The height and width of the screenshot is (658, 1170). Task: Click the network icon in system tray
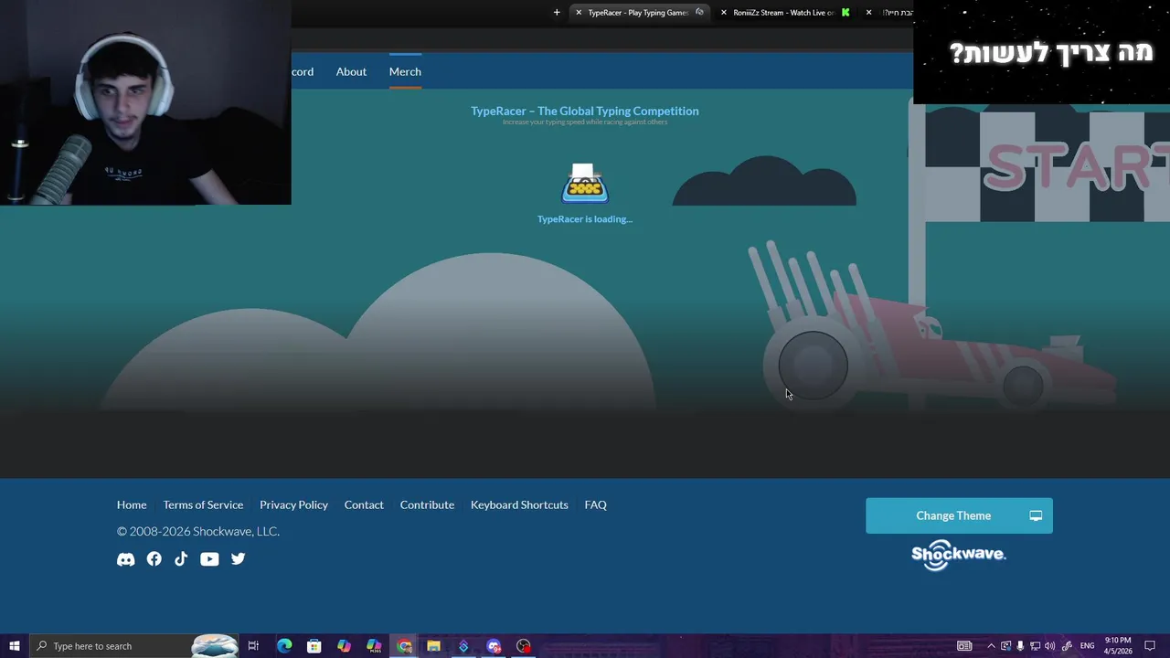(x=1035, y=646)
